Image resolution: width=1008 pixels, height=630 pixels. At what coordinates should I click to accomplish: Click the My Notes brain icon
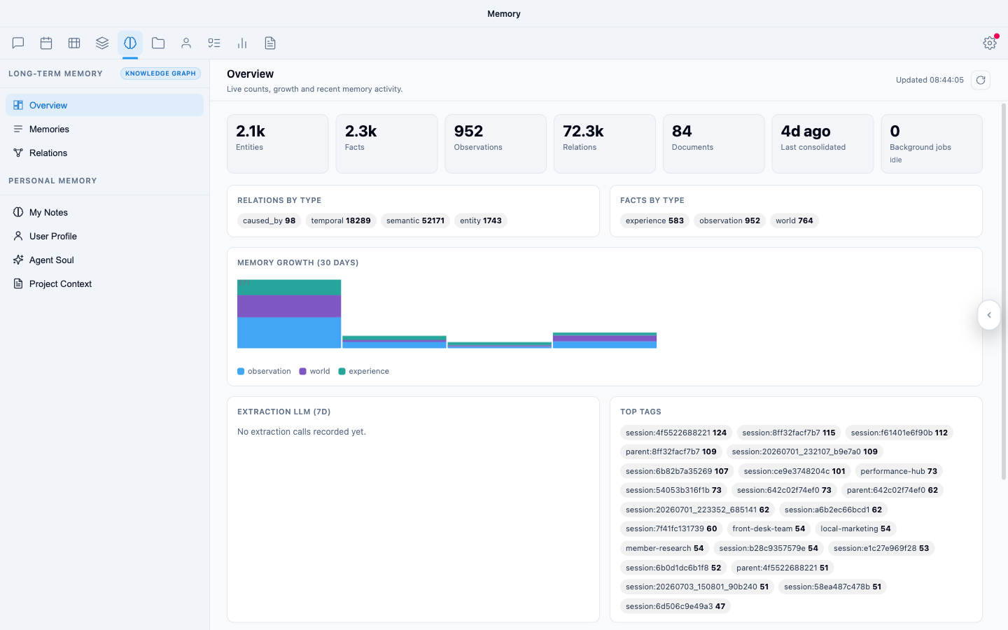click(x=18, y=212)
